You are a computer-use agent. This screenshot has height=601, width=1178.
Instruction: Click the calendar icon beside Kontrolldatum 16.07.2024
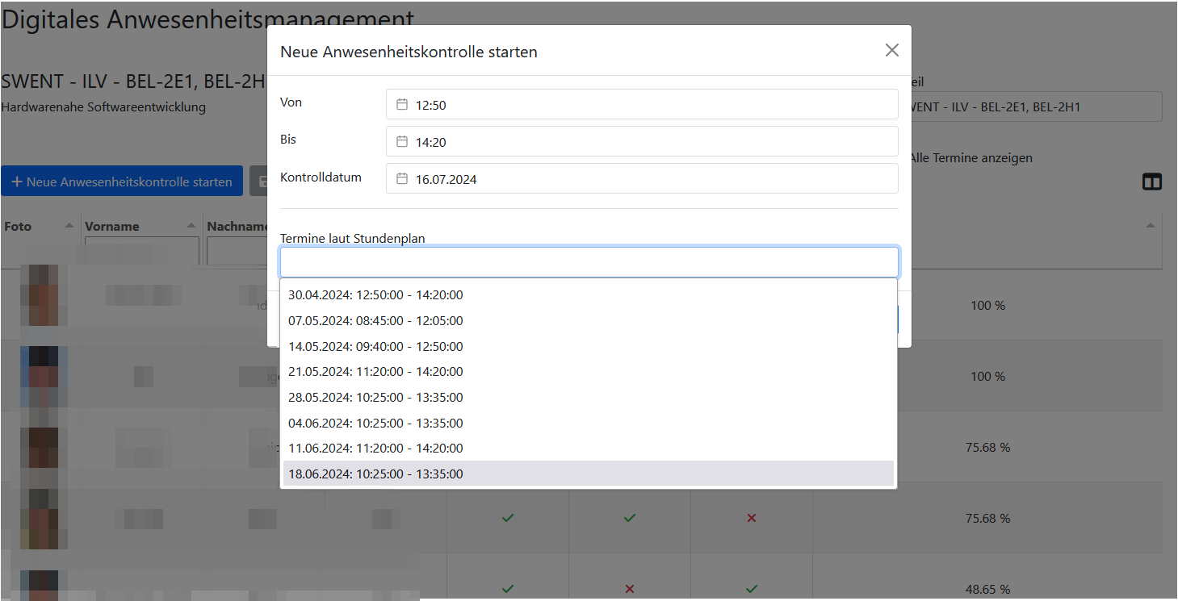click(402, 179)
